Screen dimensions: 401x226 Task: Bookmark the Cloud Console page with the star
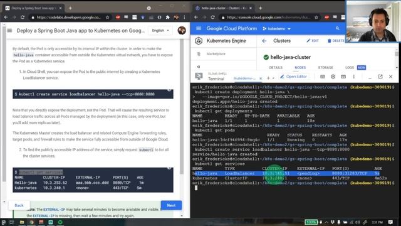(316, 17)
